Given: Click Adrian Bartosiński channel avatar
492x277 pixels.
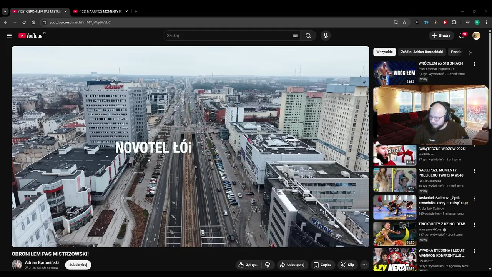Looking at the screenshot, I should [17, 265].
